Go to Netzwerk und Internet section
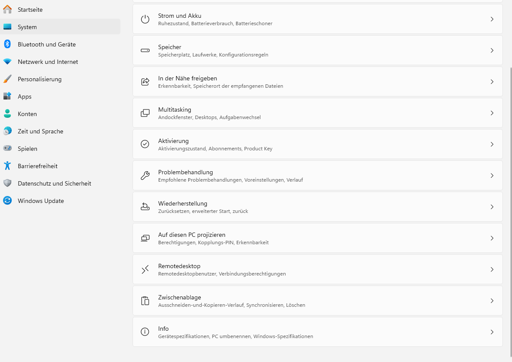 tap(48, 62)
